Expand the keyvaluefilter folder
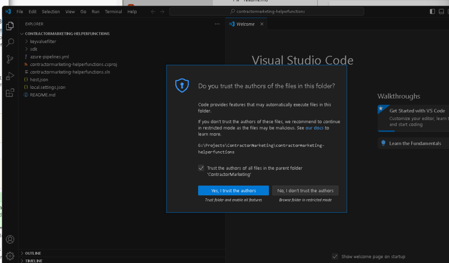The image size is (449, 263). click(x=26, y=41)
